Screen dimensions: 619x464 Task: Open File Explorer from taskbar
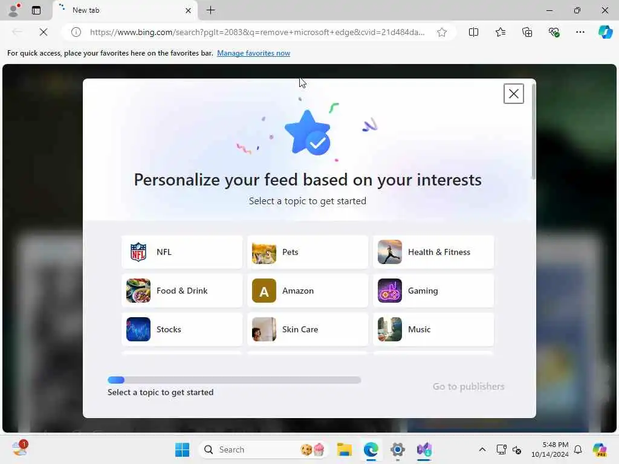(344, 449)
